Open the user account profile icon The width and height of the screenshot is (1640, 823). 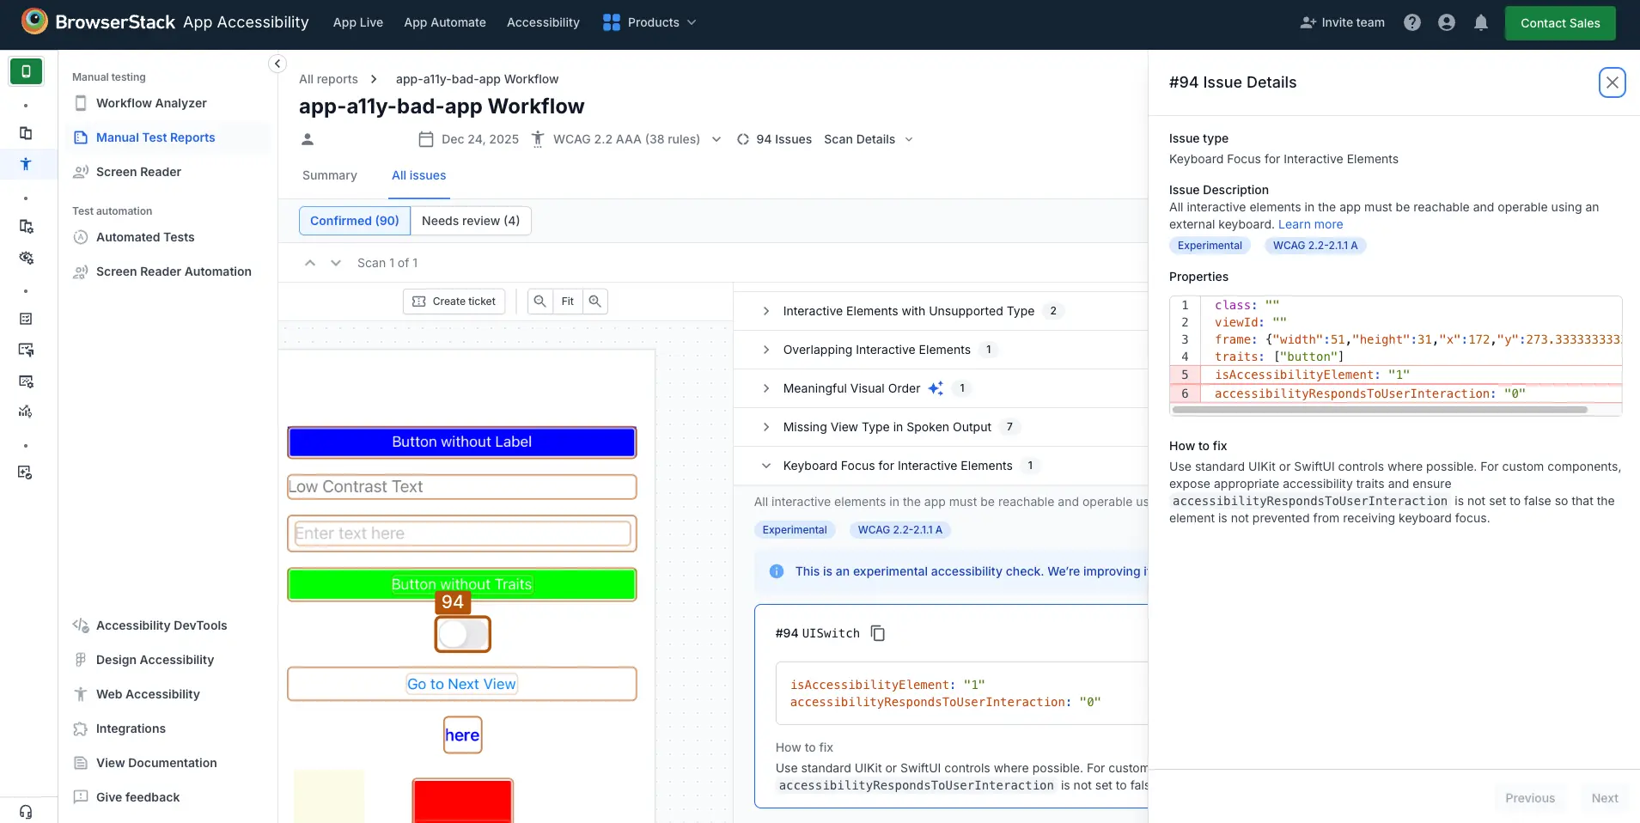coord(1446,23)
